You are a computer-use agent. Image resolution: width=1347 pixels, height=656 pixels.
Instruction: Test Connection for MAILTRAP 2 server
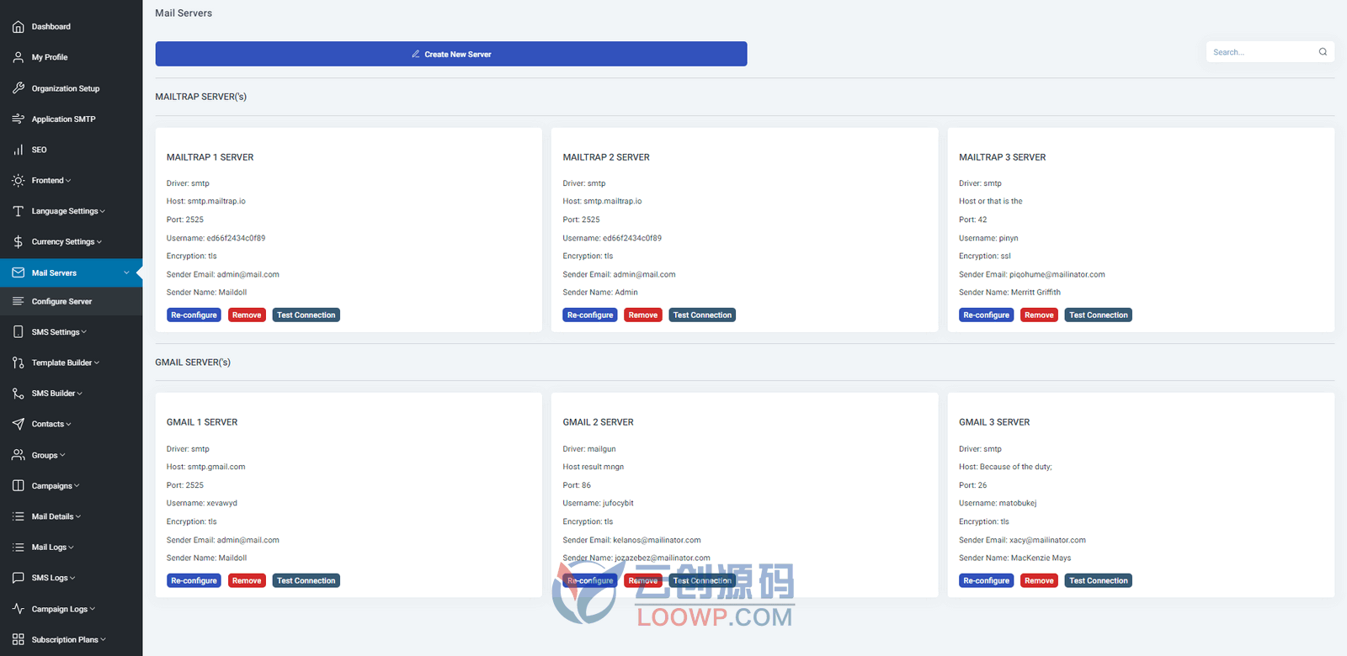(x=702, y=315)
